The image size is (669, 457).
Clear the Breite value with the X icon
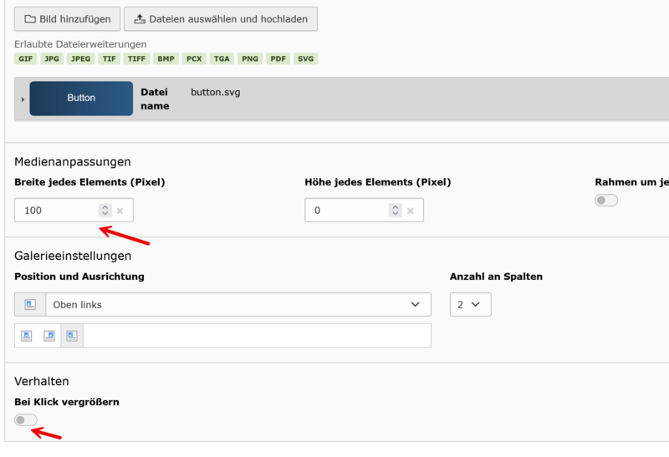click(120, 211)
